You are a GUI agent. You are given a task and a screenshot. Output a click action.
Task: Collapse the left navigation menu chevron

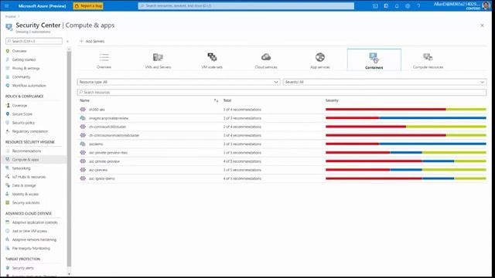pos(67,41)
